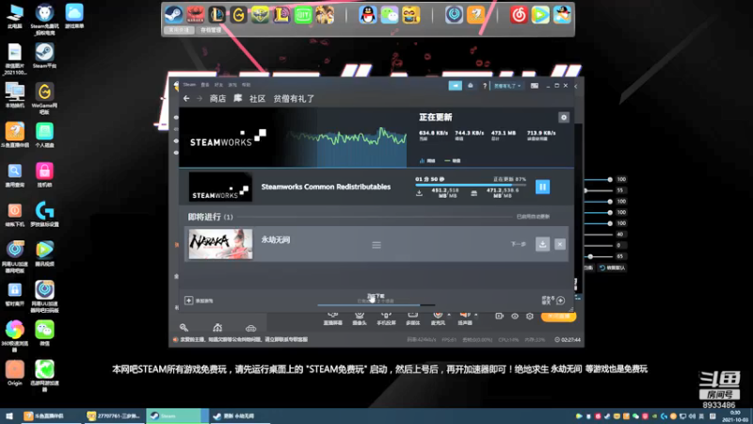Start downloading 永劫无间 now
Screen dimensions: 753x424
[x=542, y=244]
